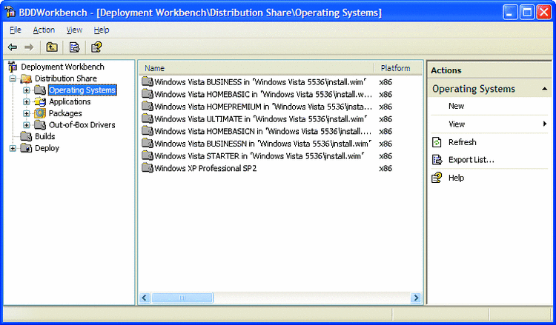
Task: Click x86 platform cell for Windows XP Professional
Action: (385, 168)
